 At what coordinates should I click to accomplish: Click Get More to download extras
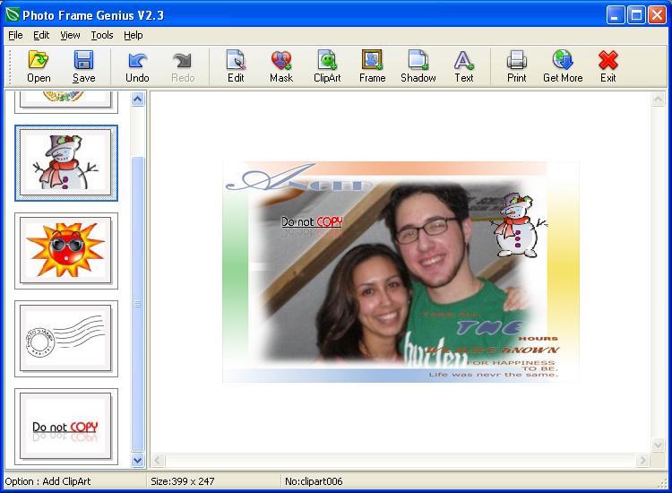[x=563, y=66]
